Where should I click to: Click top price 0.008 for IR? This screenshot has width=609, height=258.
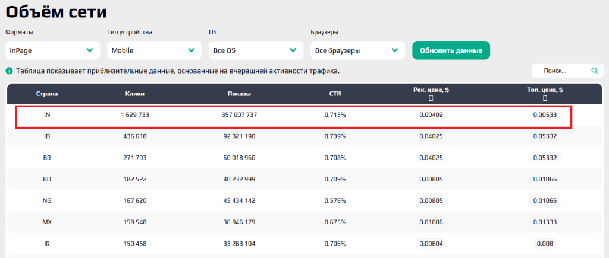pos(545,244)
